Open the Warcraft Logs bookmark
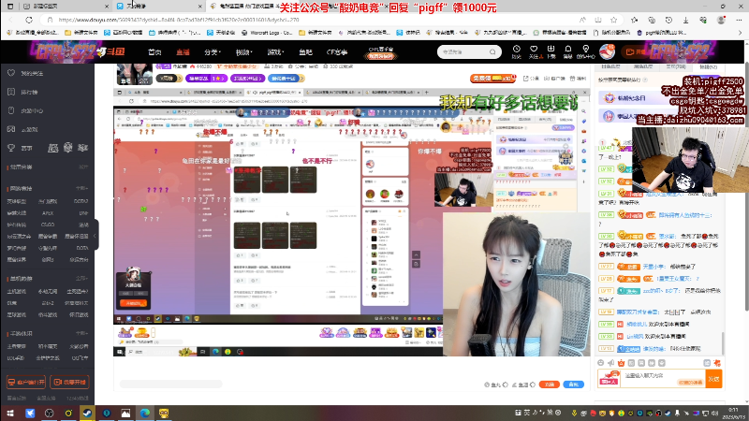 tap(267, 33)
